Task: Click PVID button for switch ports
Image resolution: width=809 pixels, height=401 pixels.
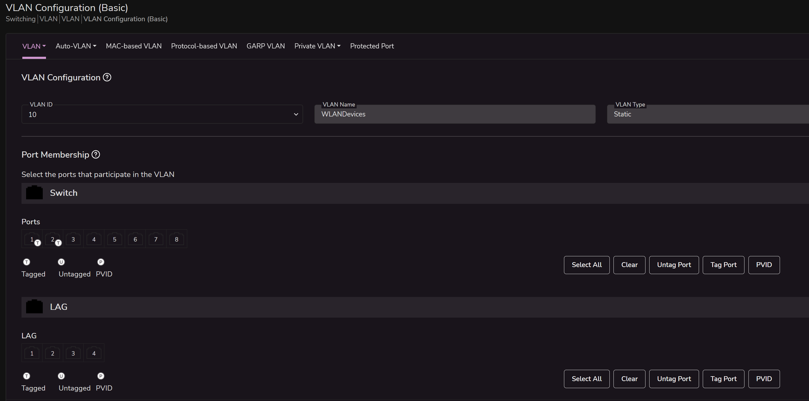Action: pos(764,265)
